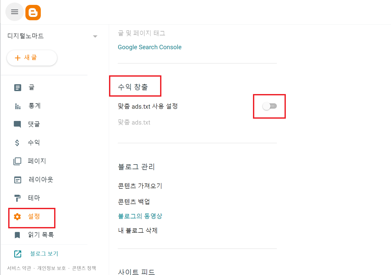Click the 읽기 목록 bookmark icon

tap(17, 235)
